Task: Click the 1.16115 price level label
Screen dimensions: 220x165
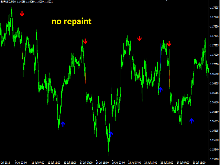Action: (x=214, y=131)
